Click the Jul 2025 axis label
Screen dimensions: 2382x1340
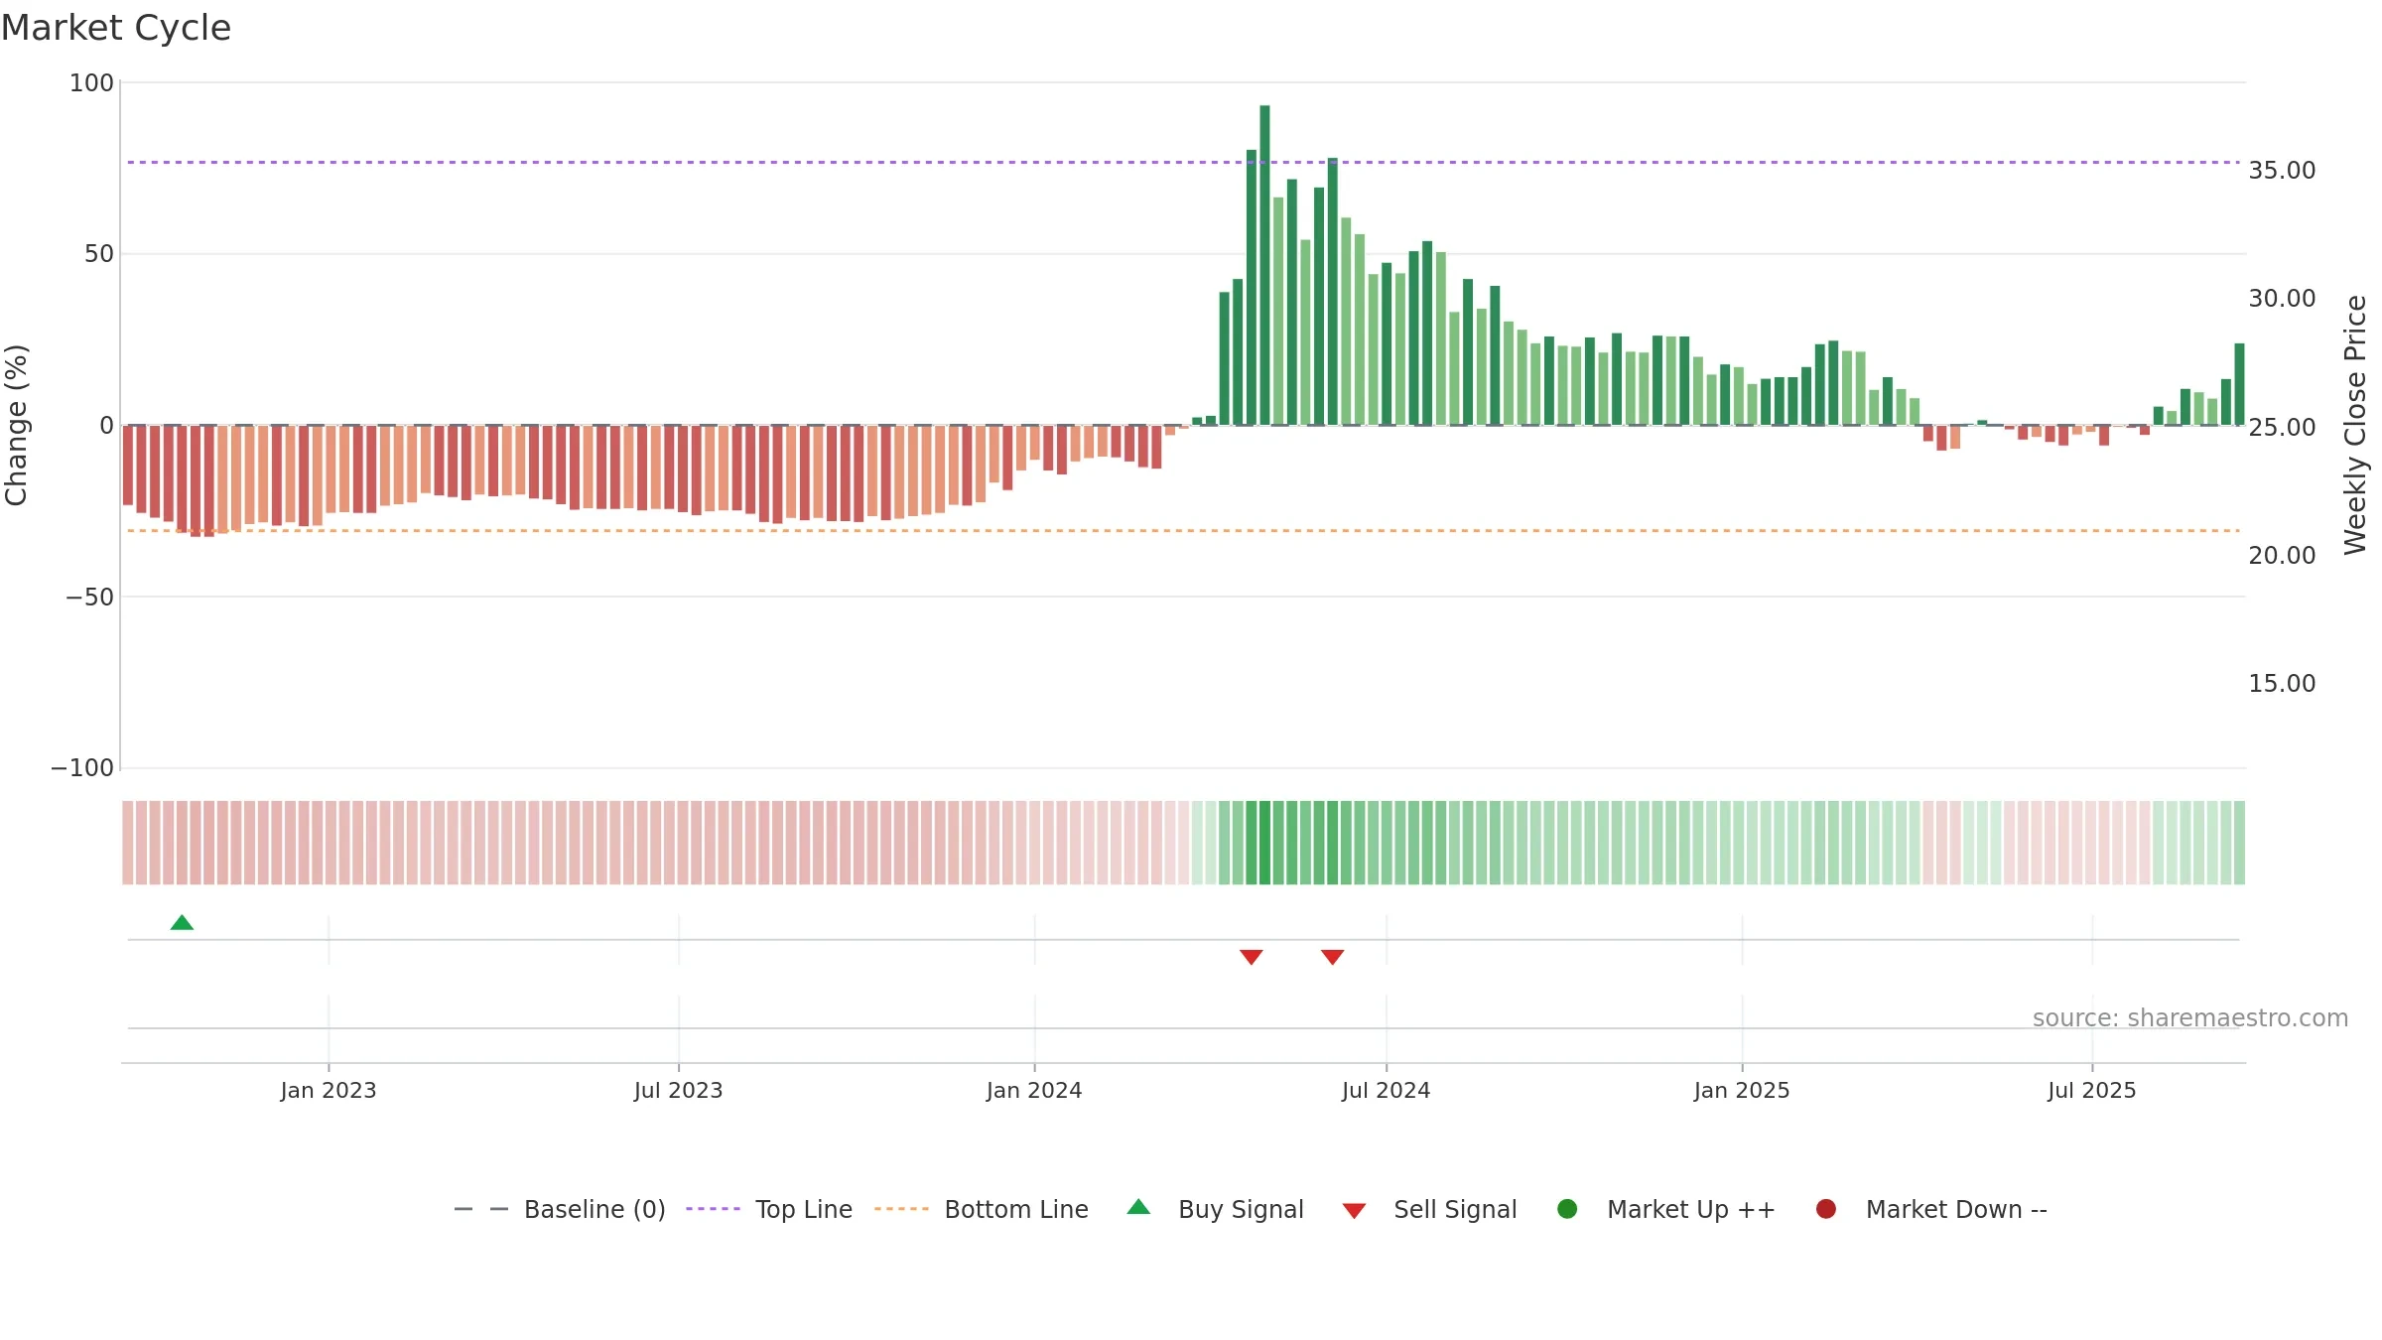click(2092, 1091)
